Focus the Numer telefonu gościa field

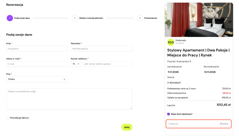pos(107,64)
